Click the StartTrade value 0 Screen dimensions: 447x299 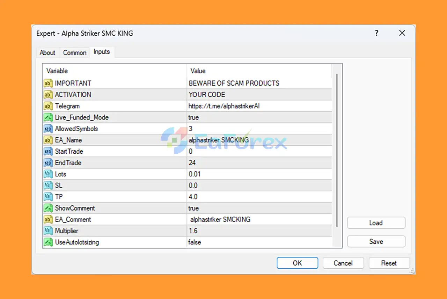191,151
